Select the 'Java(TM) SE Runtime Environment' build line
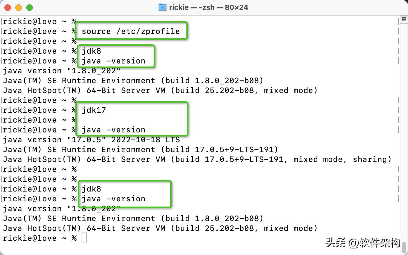This screenshot has width=408, height=255. click(x=133, y=80)
